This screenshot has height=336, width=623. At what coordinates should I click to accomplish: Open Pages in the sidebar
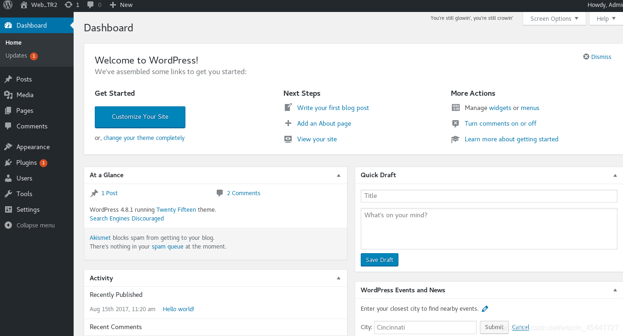tap(25, 110)
